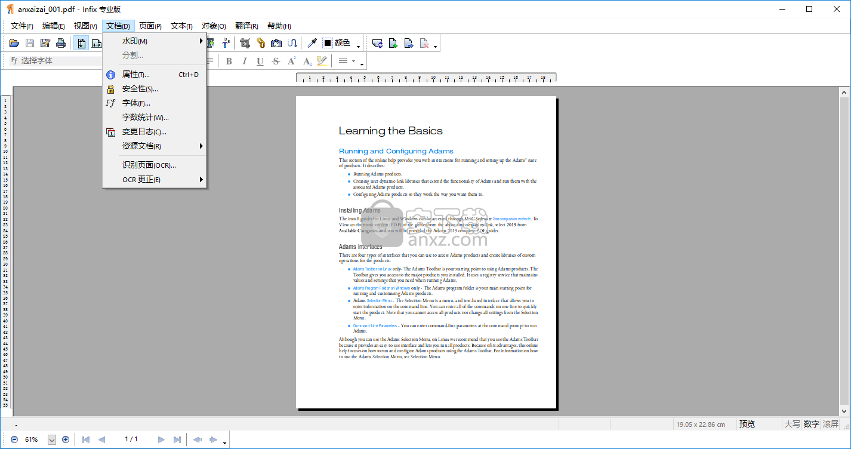Go to last page arrow icon
851x449 pixels.
(177, 439)
